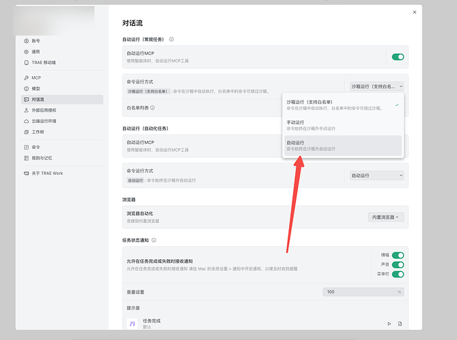Click the 音量设置 volume field showing 100
457x340 pixels.
(363, 292)
